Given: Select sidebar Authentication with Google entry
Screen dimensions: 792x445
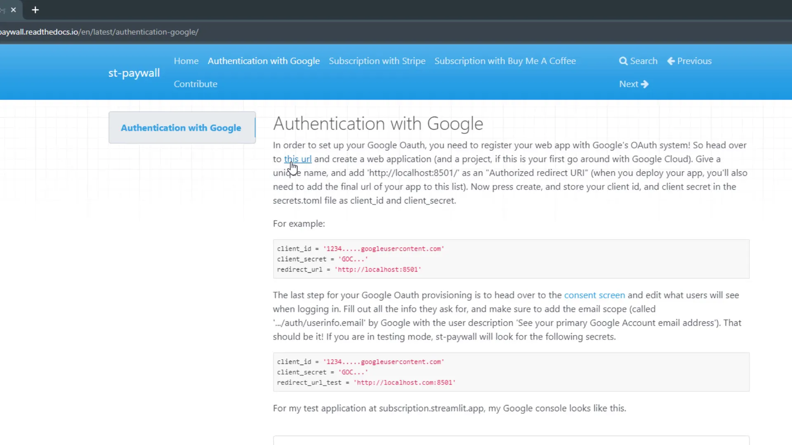Looking at the screenshot, I should pos(181,128).
